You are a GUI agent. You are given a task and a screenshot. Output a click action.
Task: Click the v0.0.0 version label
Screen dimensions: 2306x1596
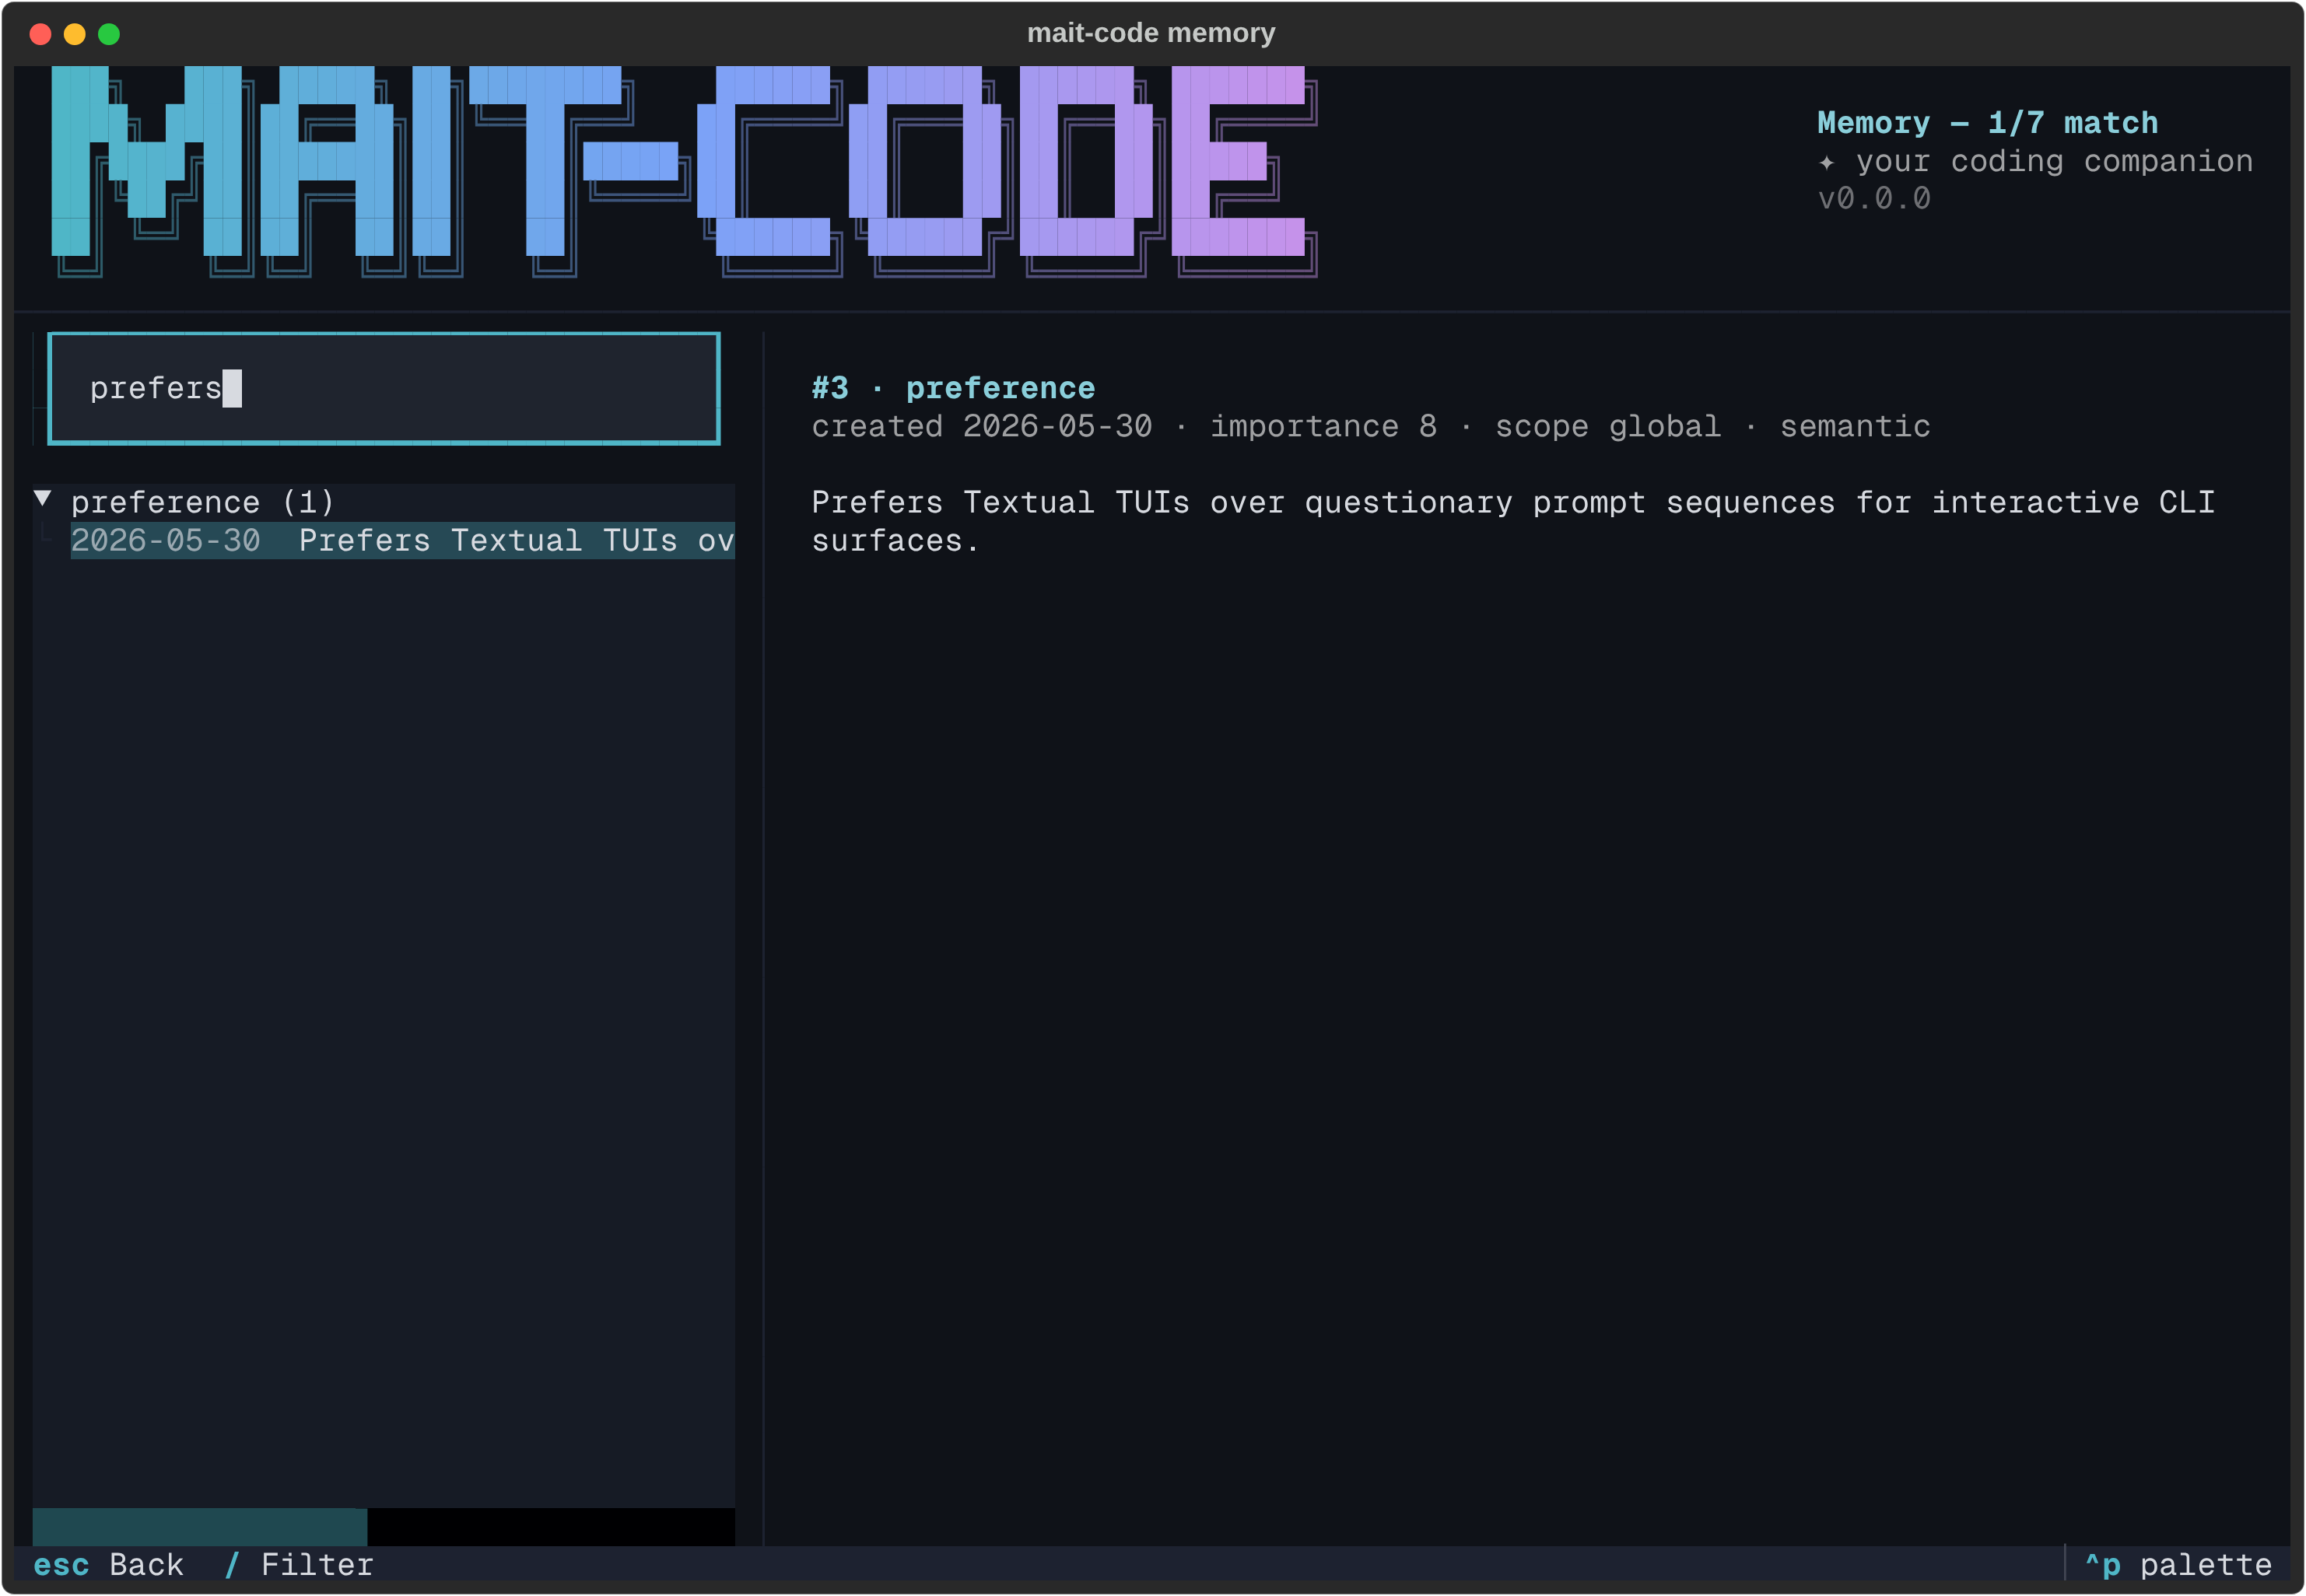click(1874, 198)
